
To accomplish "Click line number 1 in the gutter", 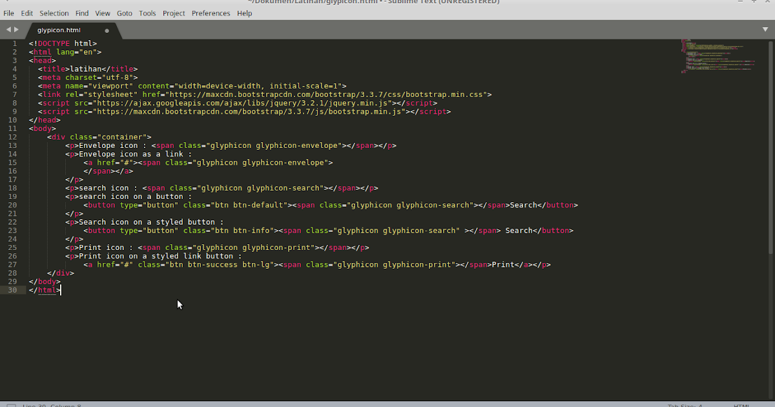I will (x=14, y=43).
